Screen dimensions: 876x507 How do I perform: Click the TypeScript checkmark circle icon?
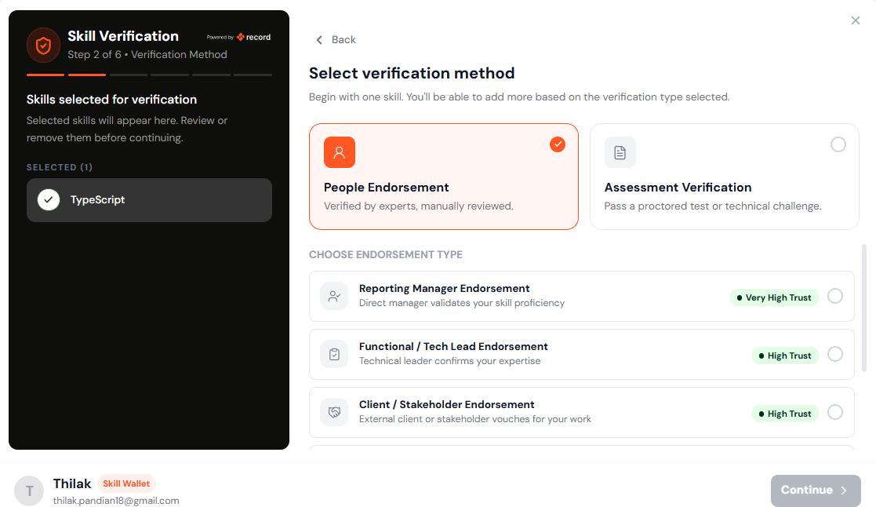[49, 199]
